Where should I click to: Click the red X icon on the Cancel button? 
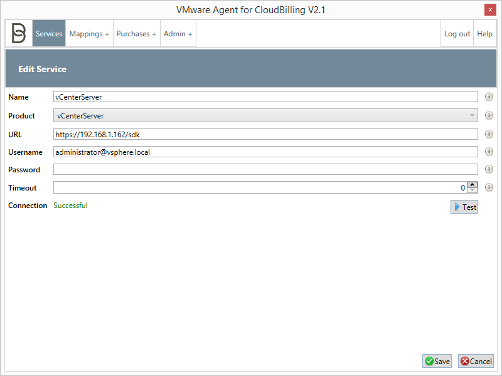[464, 361]
